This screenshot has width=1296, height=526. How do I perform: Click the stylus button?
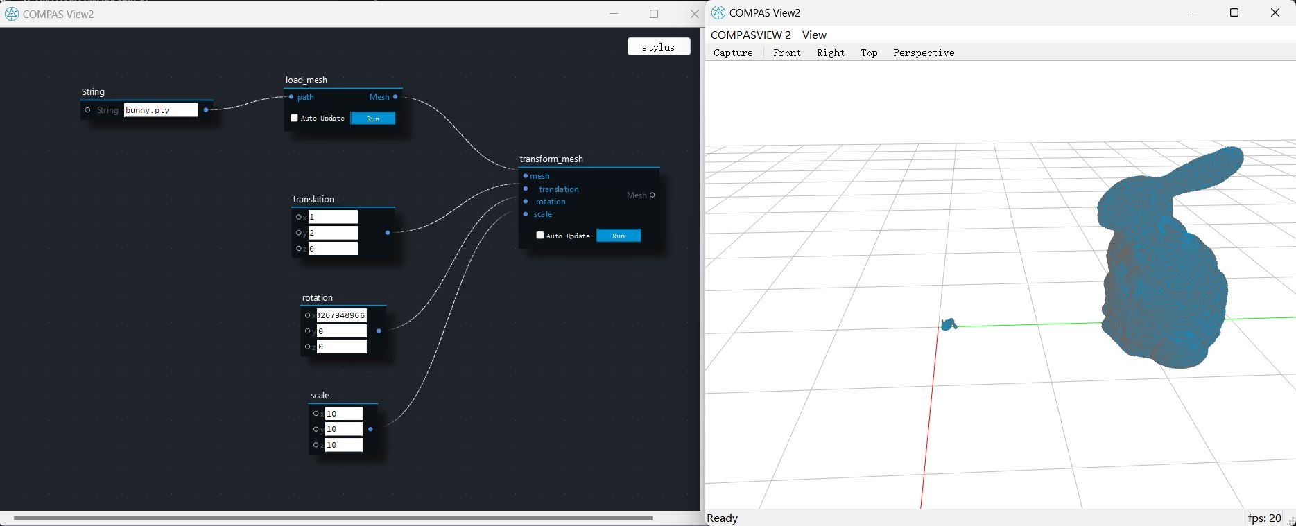coord(658,47)
